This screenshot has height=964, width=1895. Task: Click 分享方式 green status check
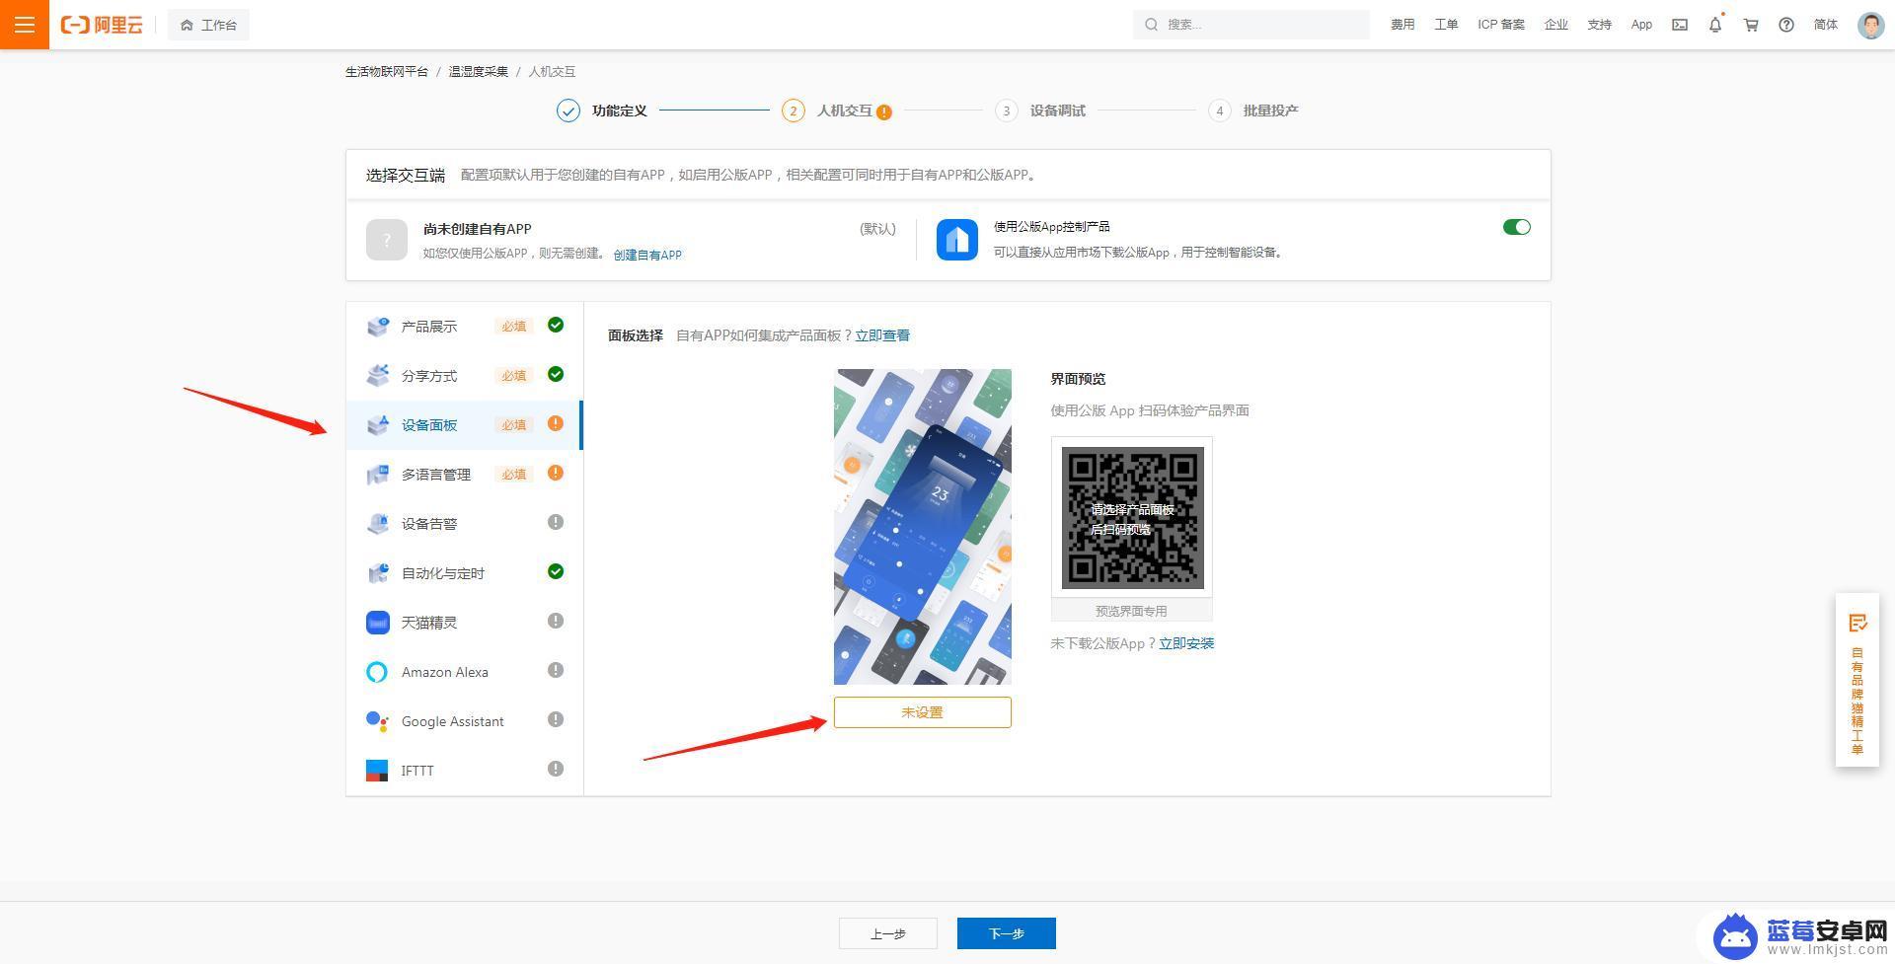click(x=556, y=374)
